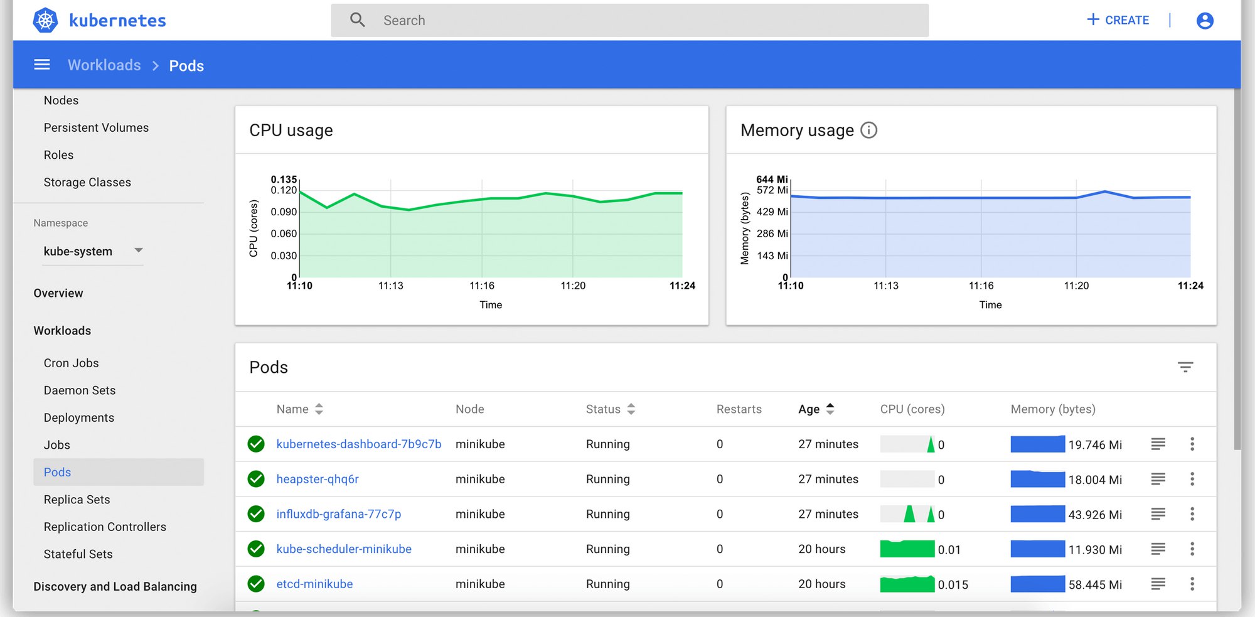
Task: Open actions menu for kubernetes-dashboard-7b9c7b
Action: pyautogui.click(x=1192, y=444)
